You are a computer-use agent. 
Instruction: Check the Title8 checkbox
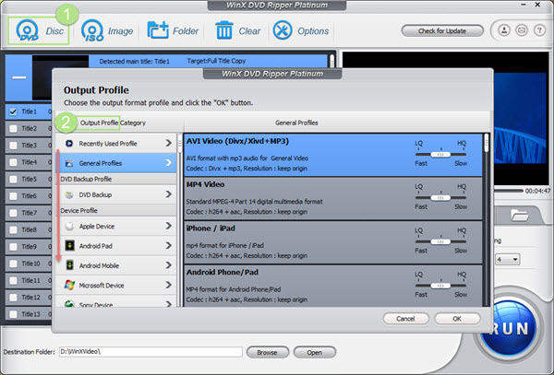(13, 229)
